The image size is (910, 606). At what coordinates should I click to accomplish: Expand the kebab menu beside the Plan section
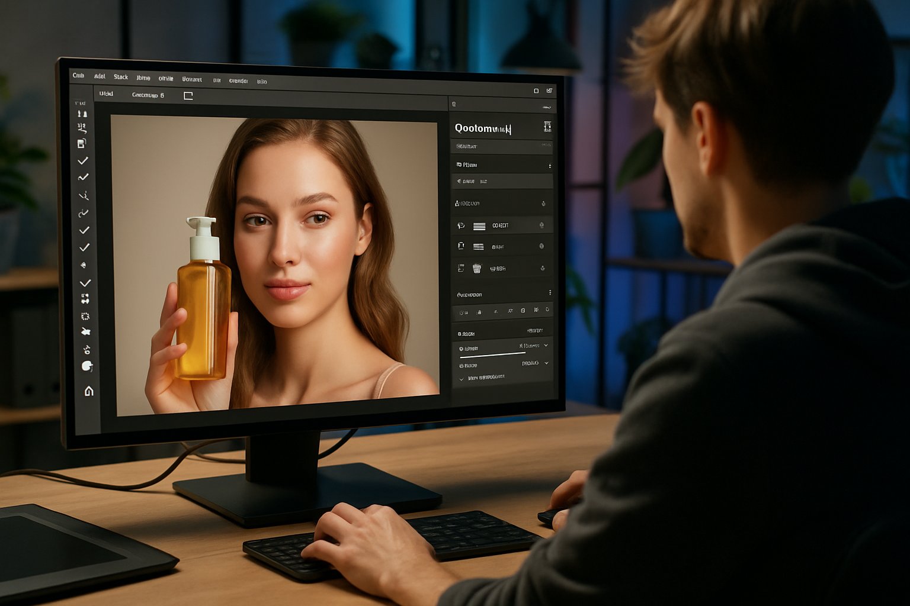(550, 165)
